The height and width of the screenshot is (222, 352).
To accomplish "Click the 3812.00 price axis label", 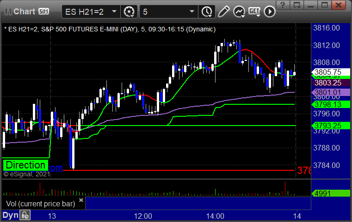I will point(327,45).
